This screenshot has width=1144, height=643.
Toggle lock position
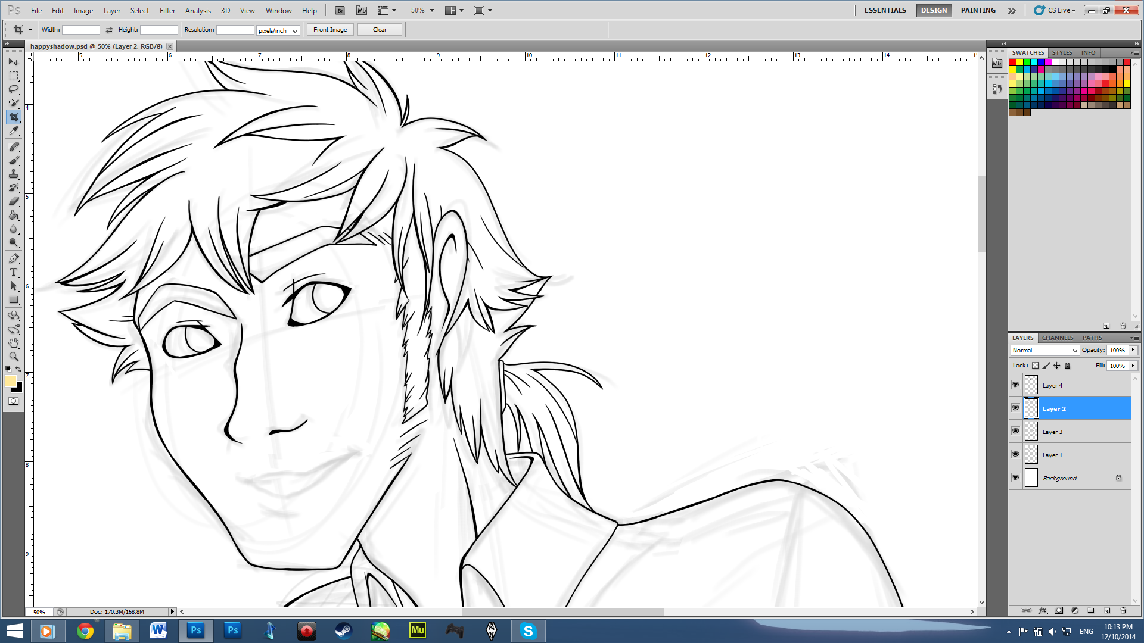click(x=1056, y=366)
